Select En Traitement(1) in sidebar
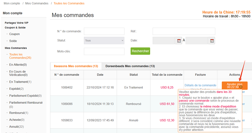Viewport: 252px width, 133px height. [20, 82]
